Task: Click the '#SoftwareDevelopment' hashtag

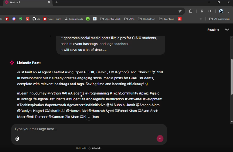Action: 144,99
